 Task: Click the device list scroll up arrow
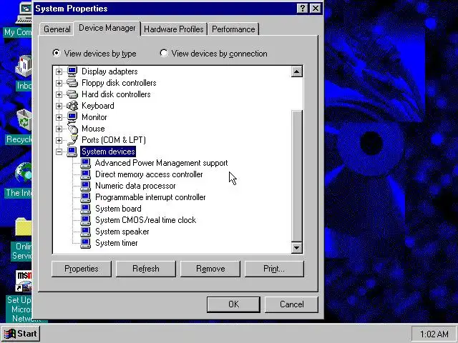click(297, 71)
